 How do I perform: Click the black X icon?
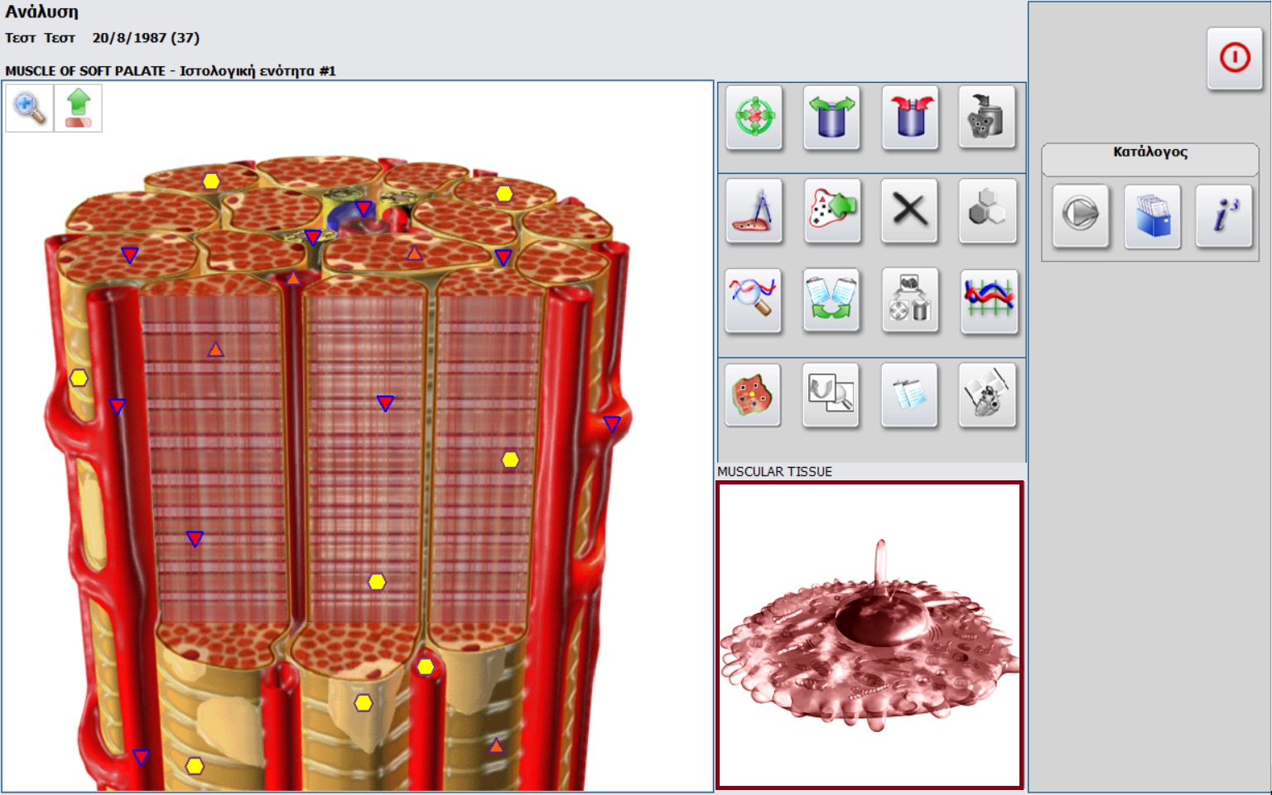[x=909, y=211]
